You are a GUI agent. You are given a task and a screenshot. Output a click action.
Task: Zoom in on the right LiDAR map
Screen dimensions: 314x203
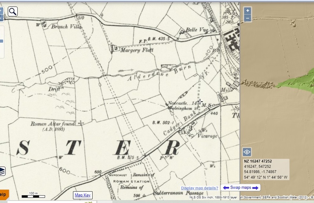pyautogui.click(x=248, y=11)
